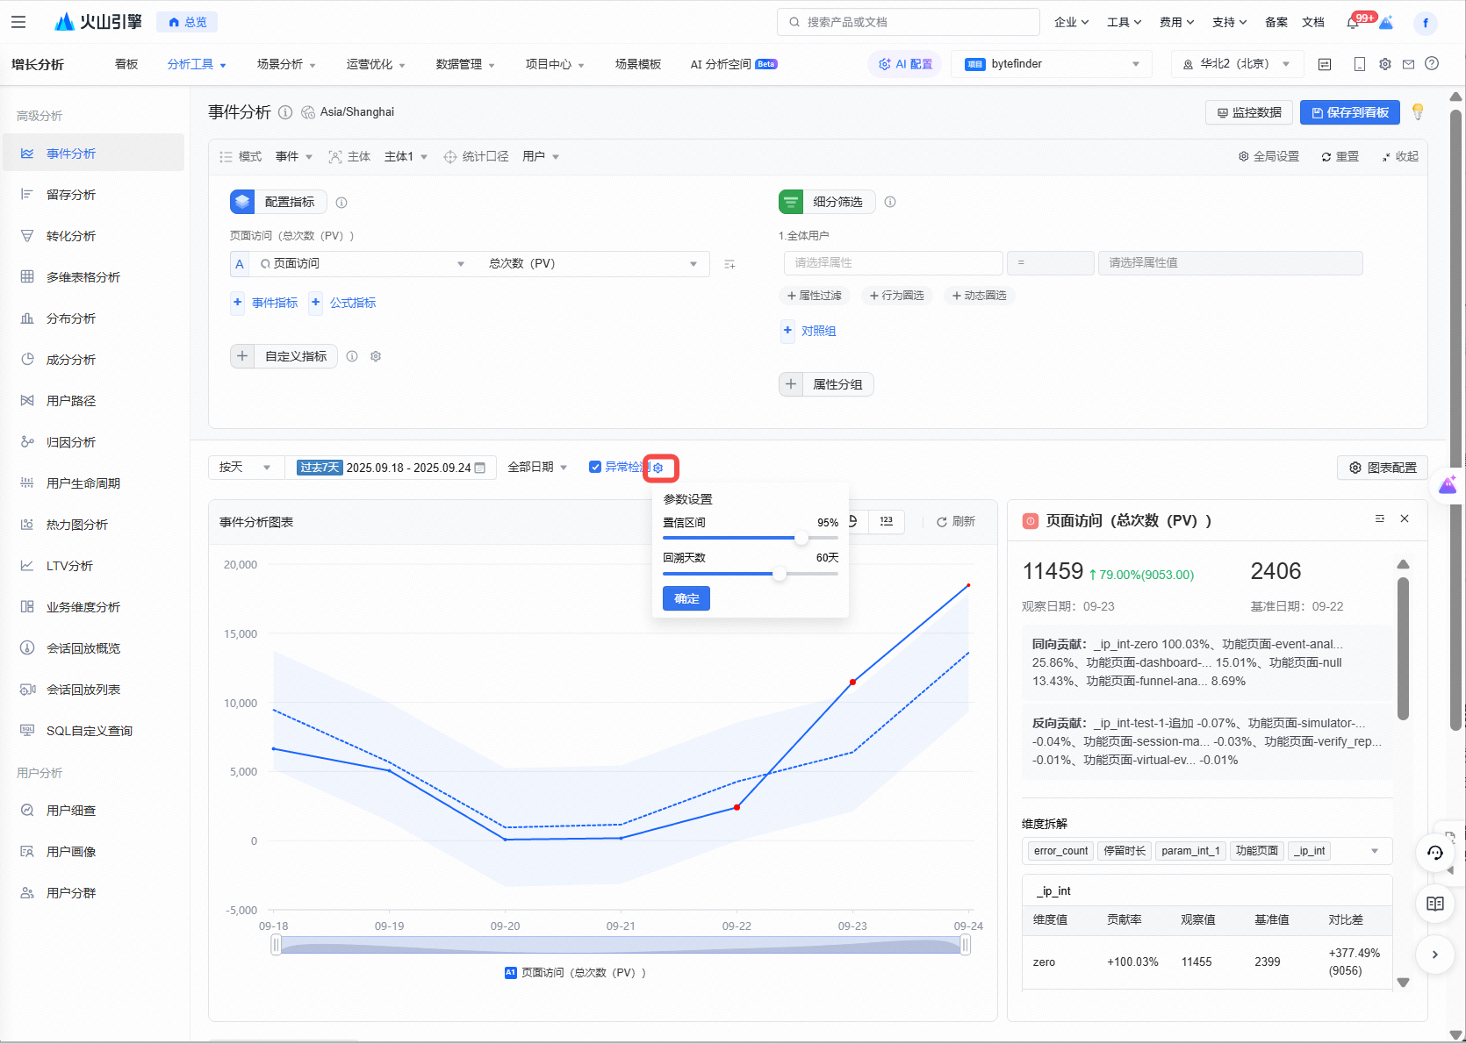
Task: Open the hamburger menu in top-left
Action: coord(18,22)
